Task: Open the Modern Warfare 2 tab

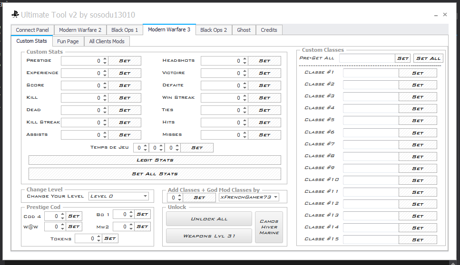Action: [x=80, y=30]
